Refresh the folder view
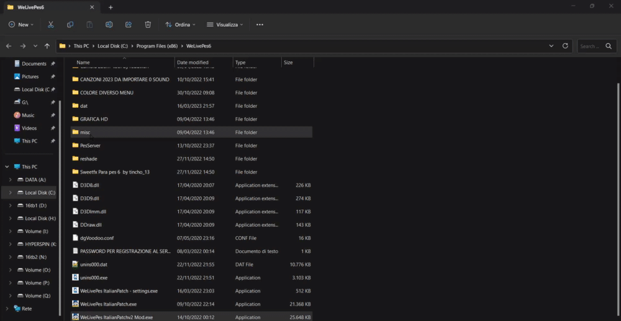This screenshot has height=321, width=621. pos(565,46)
